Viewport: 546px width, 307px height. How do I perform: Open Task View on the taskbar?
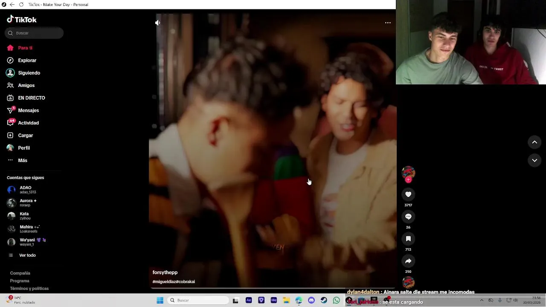[235, 300]
